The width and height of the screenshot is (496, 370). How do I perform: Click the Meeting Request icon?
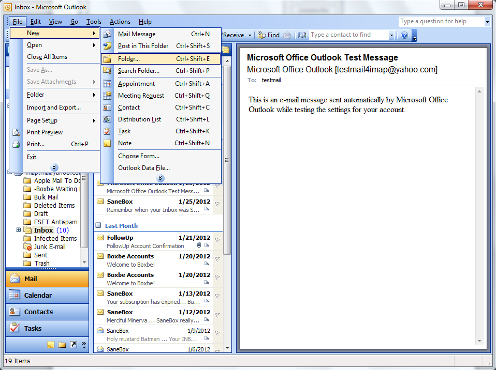(x=107, y=95)
